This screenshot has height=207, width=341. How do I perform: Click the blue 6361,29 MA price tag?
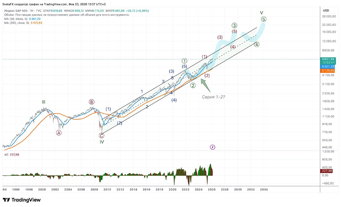point(327,66)
